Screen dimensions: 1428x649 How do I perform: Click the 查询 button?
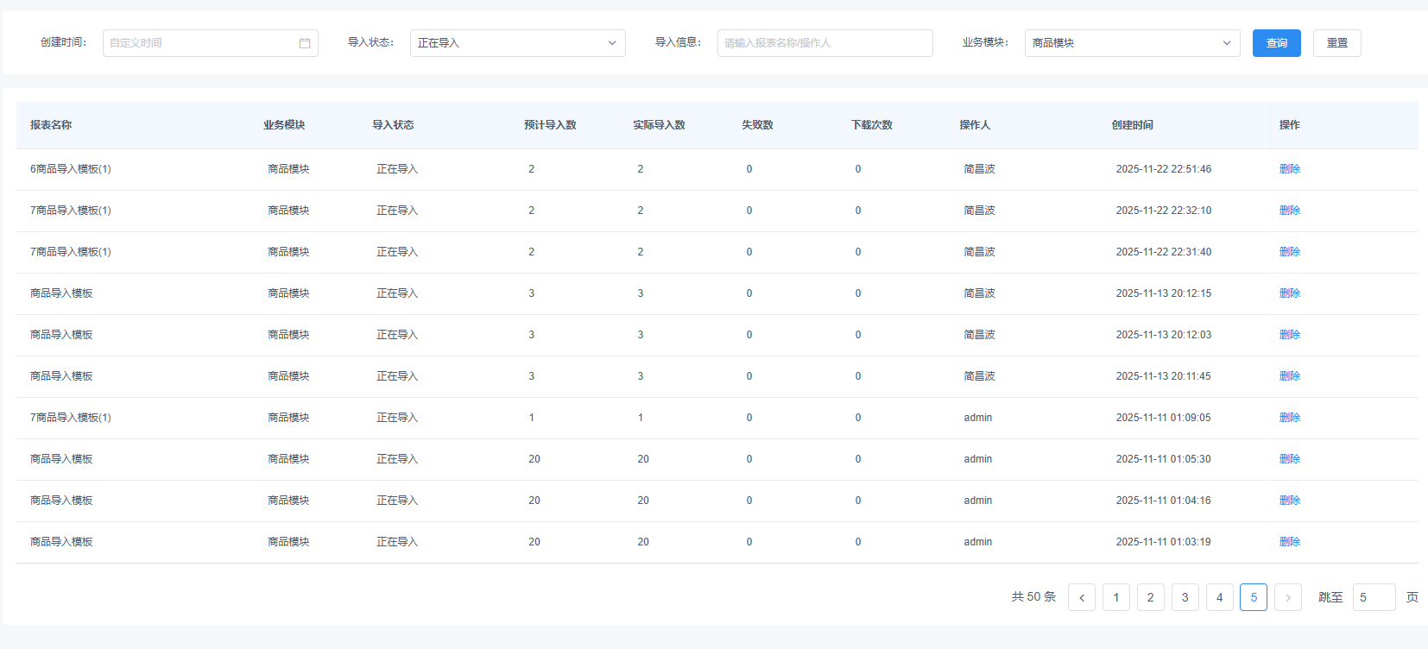(1276, 43)
